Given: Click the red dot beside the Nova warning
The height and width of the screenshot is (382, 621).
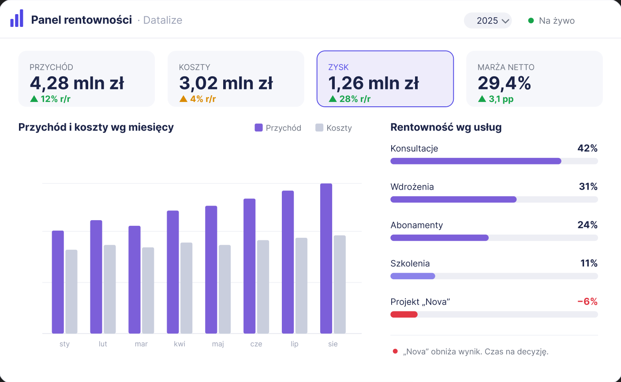Looking at the screenshot, I should [x=395, y=351].
